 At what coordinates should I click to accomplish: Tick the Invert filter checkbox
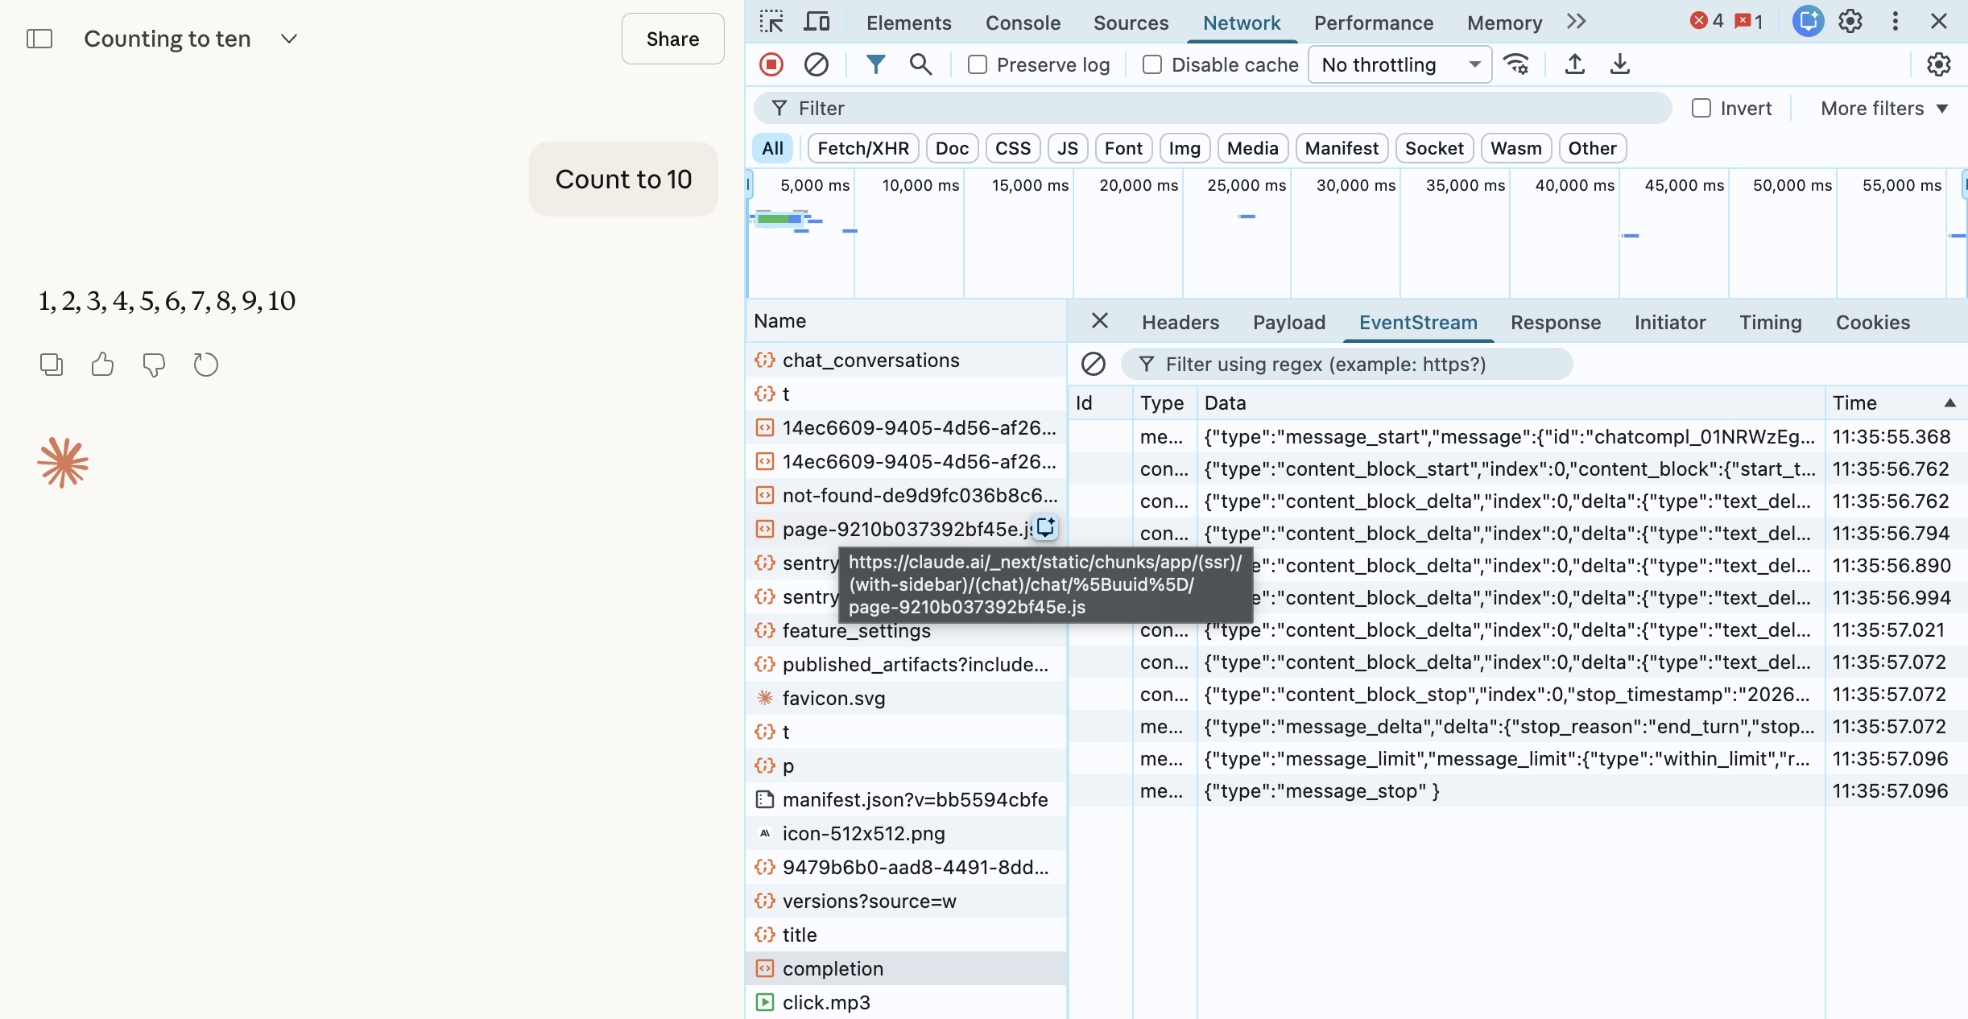click(1701, 108)
